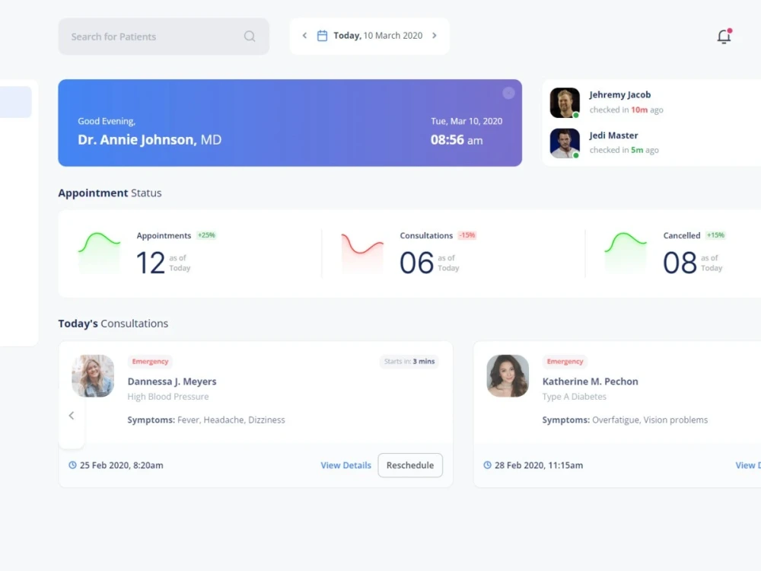Screen dimensions: 761x571
Task: Collapse the consultations carousel using the side chevron
Action: pos(72,416)
